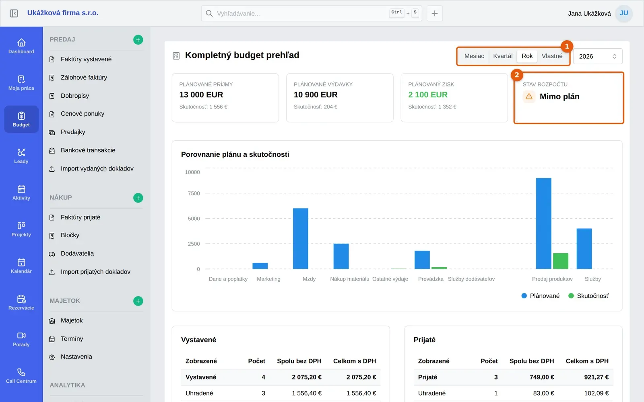This screenshot has width=644, height=402.
Task: Collapse the sidebar with the panel icon
Action: [14, 13]
